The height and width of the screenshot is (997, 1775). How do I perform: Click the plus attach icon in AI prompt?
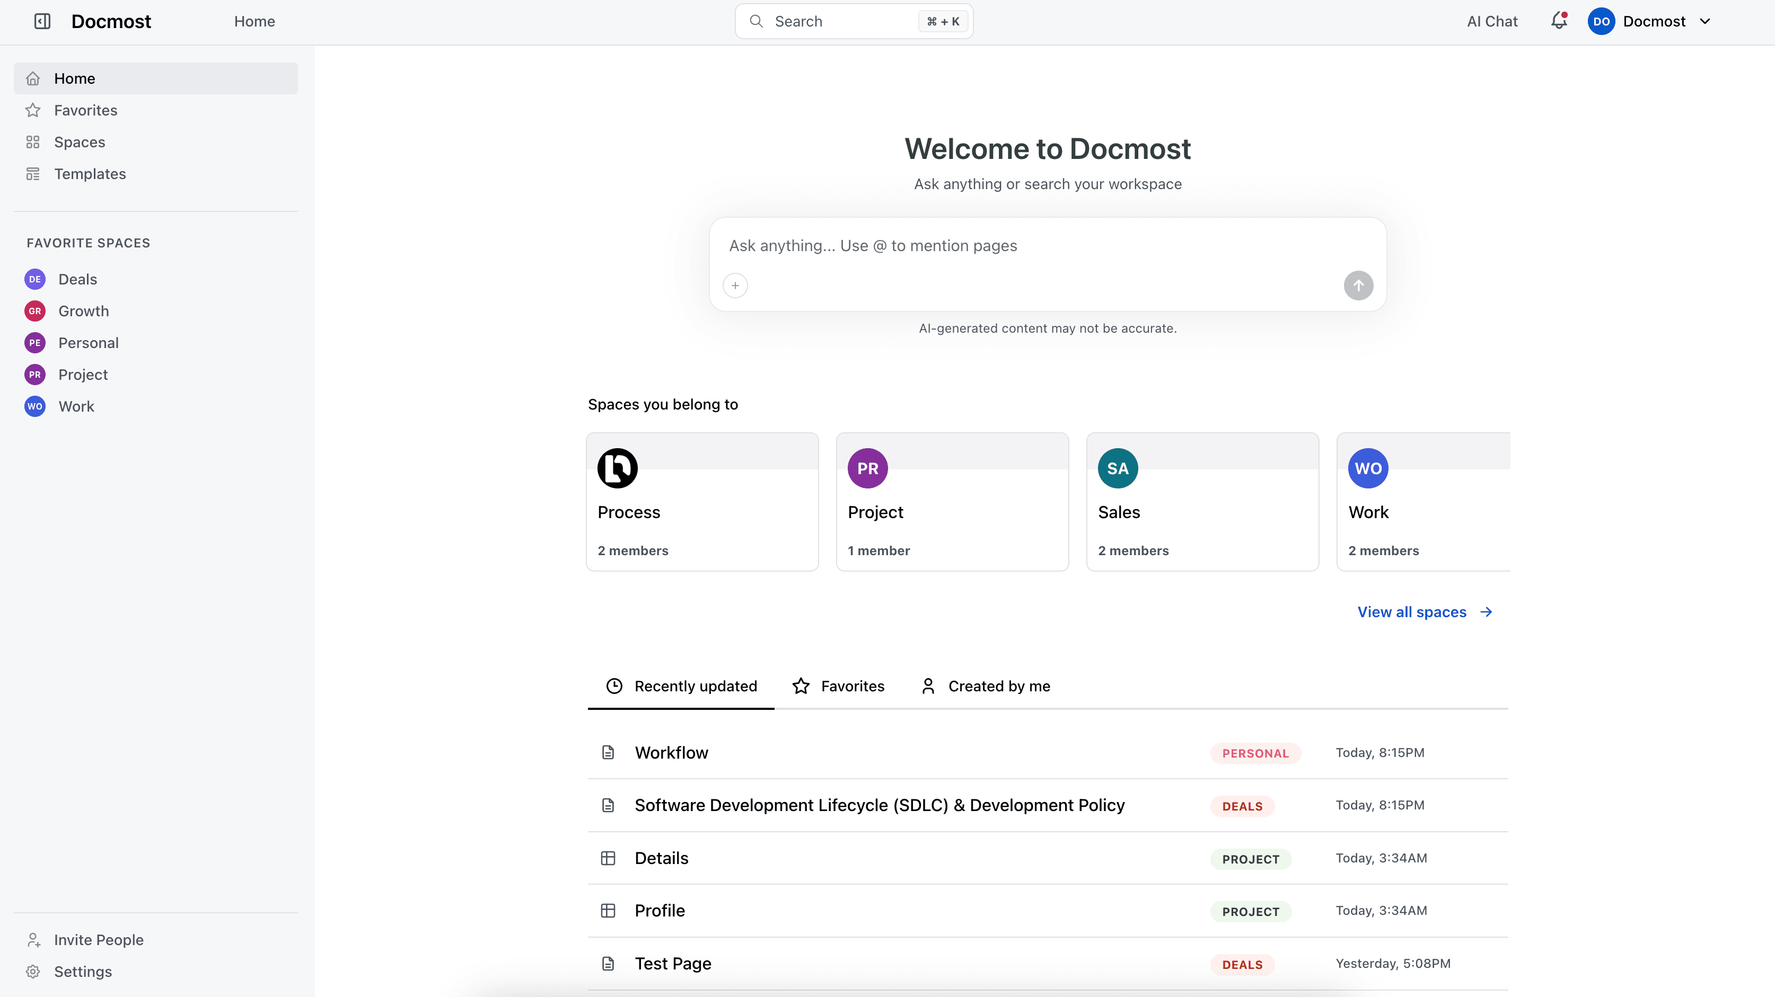pos(735,286)
